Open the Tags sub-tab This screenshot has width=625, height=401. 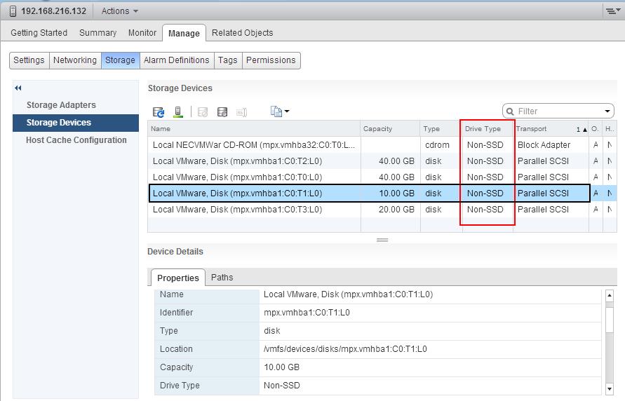coord(227,60)
